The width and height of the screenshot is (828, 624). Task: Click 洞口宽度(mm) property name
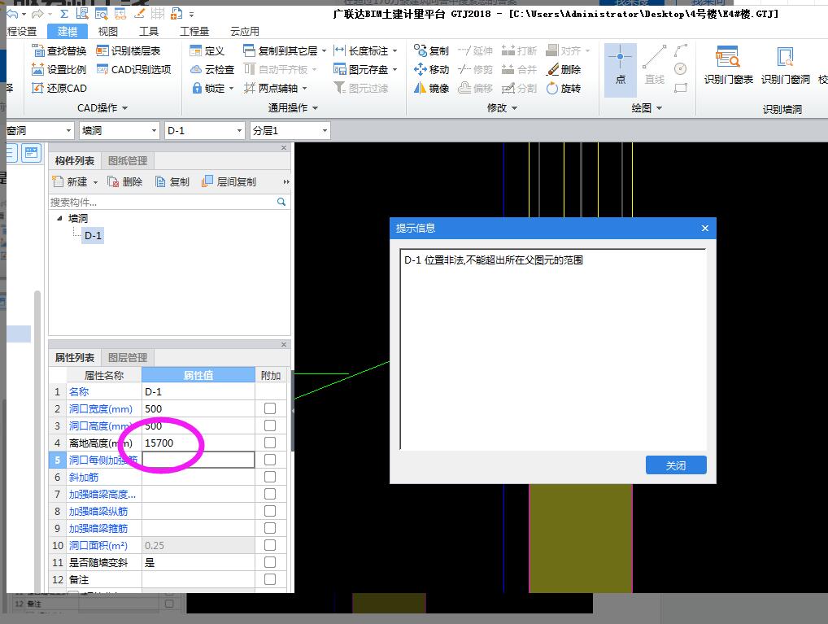click(x=100, y=409)
